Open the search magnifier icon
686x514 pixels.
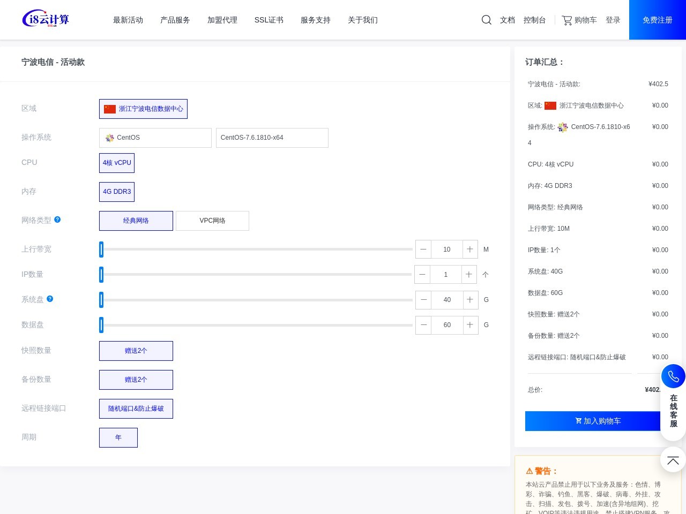coord(487,20)
